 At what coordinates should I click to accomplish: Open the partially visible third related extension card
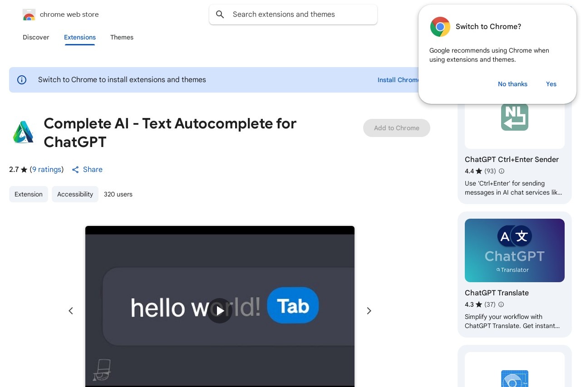515,366
